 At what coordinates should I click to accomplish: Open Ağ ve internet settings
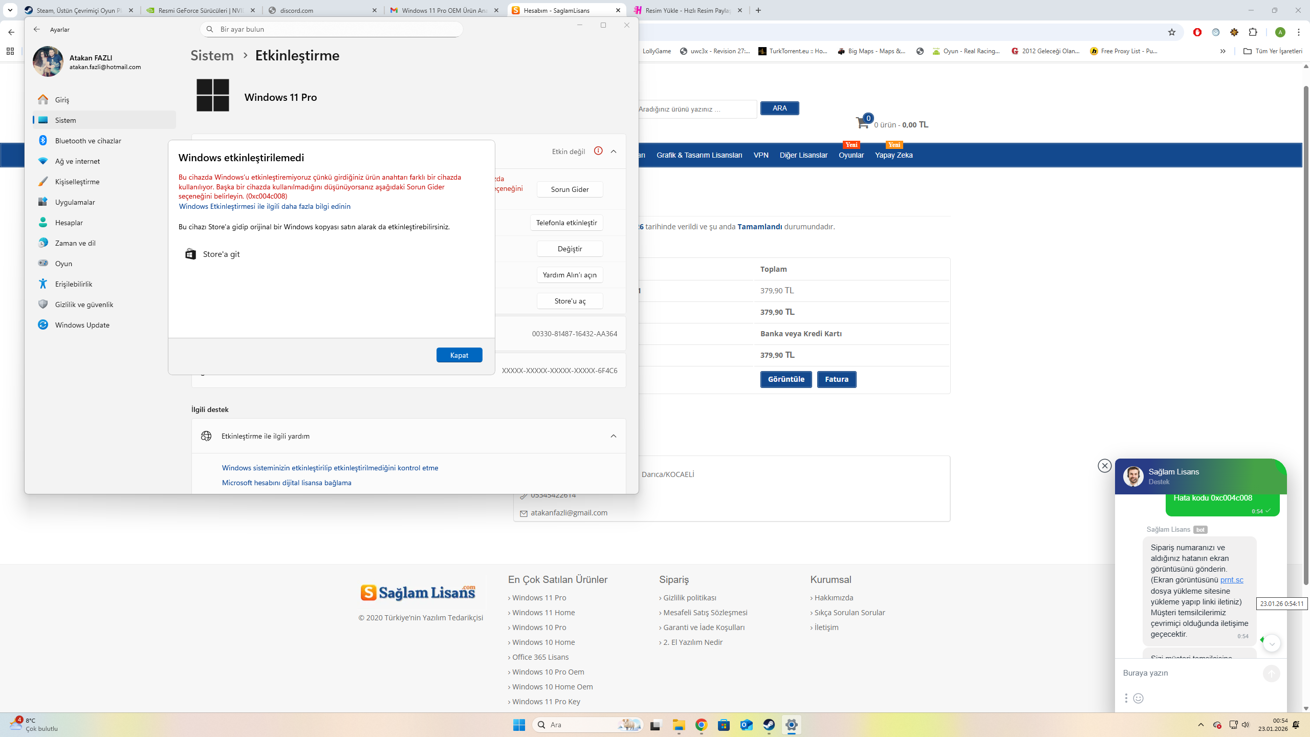[x=104, y=161]
